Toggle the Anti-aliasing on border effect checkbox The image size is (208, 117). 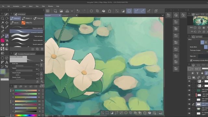tap(191, 60)
